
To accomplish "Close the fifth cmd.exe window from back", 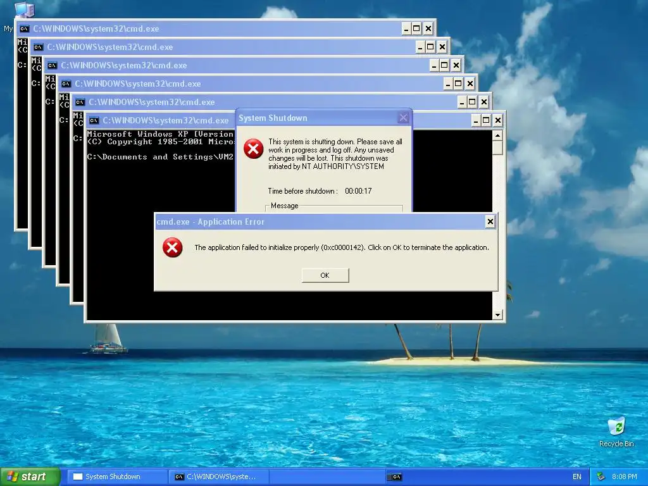I will (484, 102).
